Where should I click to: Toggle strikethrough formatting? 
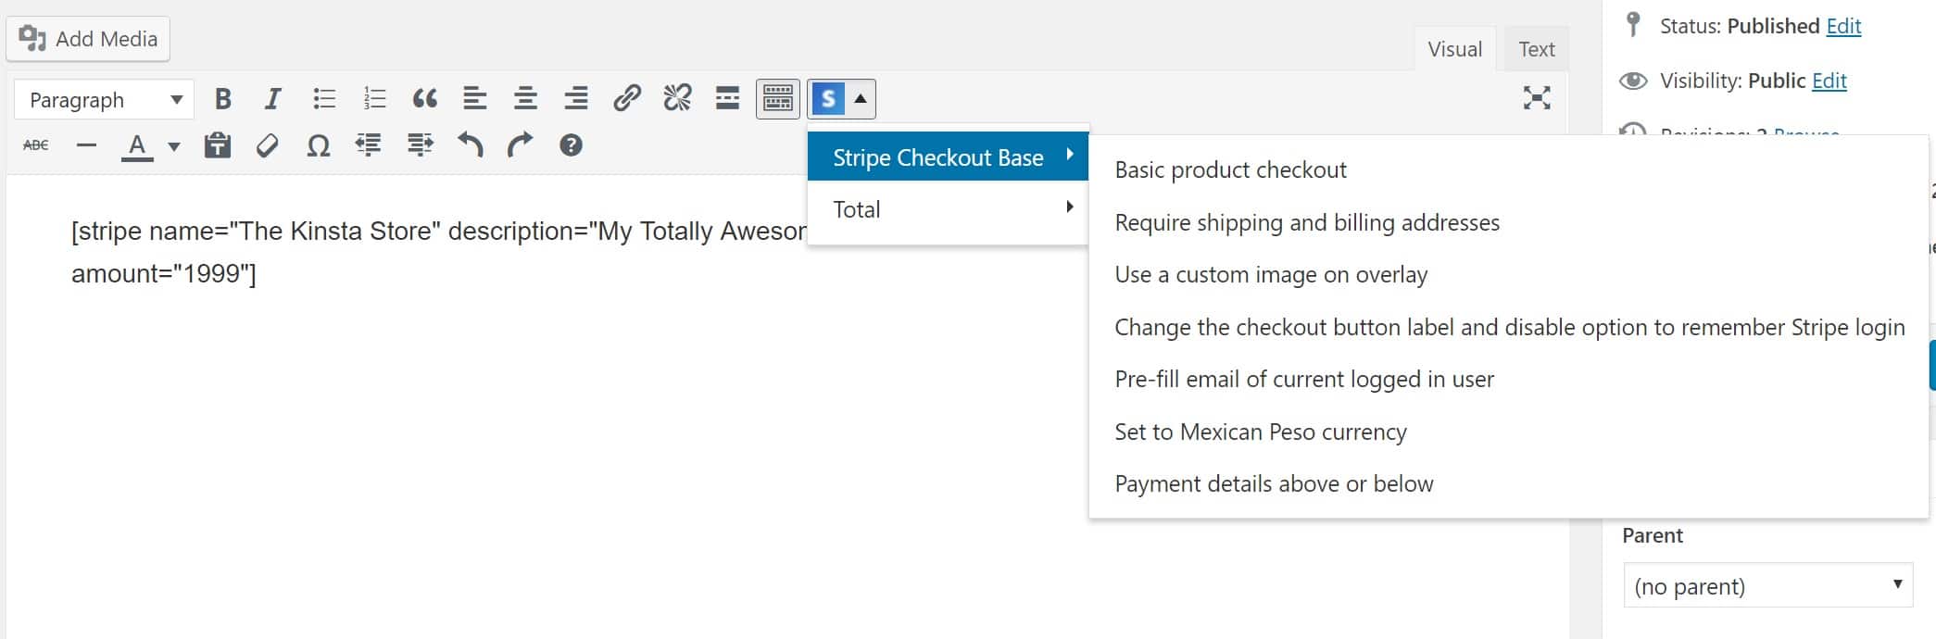[36, 145]
